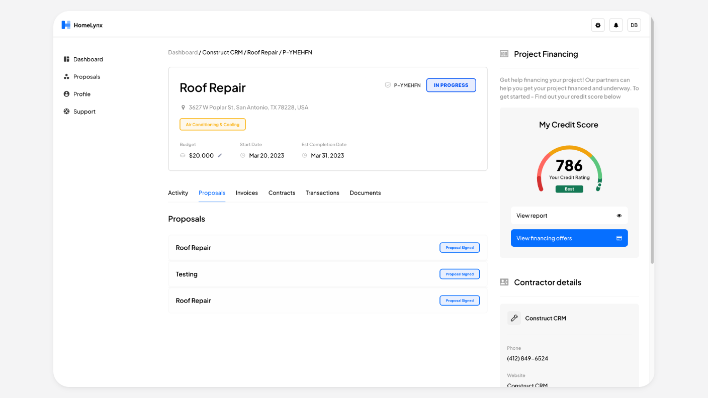Click the $20,000 budget value
This screenshot has width=708, height=398.
(201, 156)
